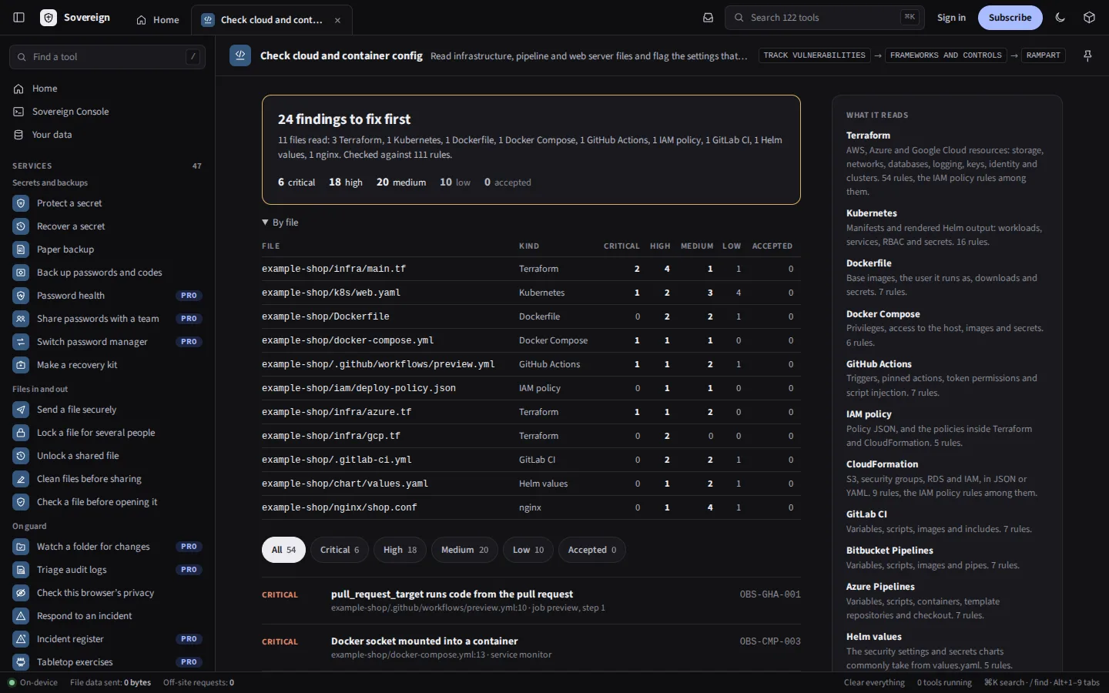Open Clean files before sharing icon
Image resolution: width=1109 pixels, height=693 pixels.
coord(21,479)
